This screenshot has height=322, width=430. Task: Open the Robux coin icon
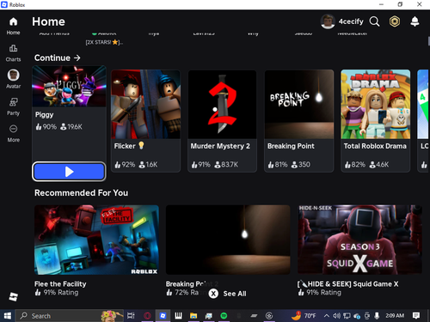click(395, 21)
